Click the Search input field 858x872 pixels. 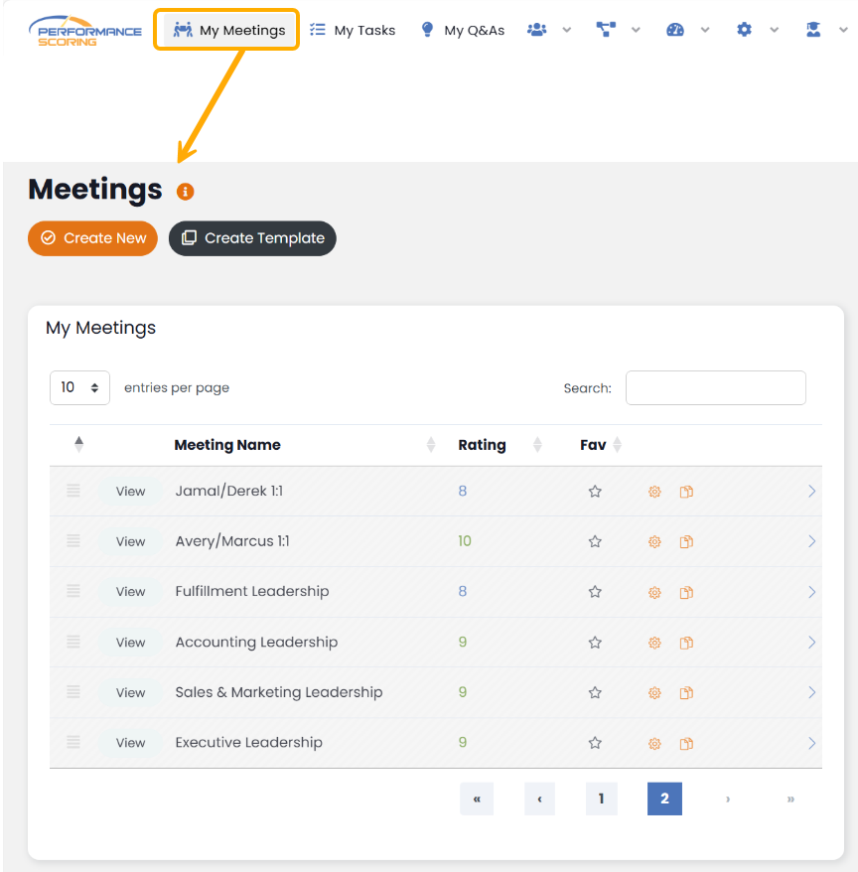(715, 388)
